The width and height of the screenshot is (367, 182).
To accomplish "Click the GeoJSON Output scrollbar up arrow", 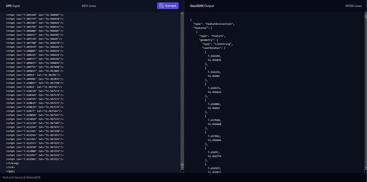I will 366,14.
